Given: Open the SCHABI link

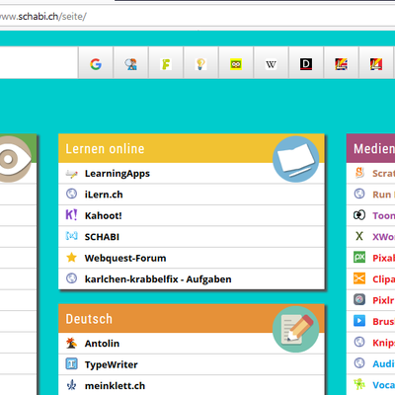Looking at the screenshot, I should coord(102,237).
